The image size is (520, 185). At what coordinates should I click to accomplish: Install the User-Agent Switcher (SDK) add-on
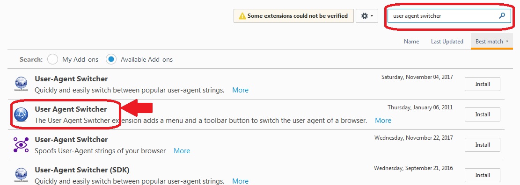[483, 175]
